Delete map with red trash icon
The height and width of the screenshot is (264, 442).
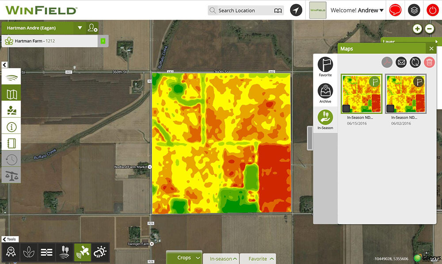(x=429, y=62)
